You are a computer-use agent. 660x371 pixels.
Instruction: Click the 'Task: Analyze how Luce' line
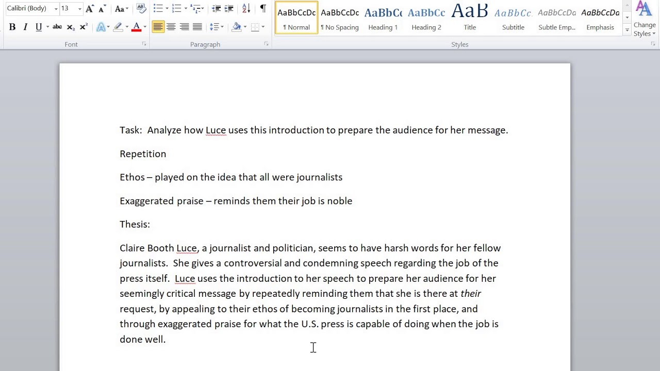coord(314,130)
